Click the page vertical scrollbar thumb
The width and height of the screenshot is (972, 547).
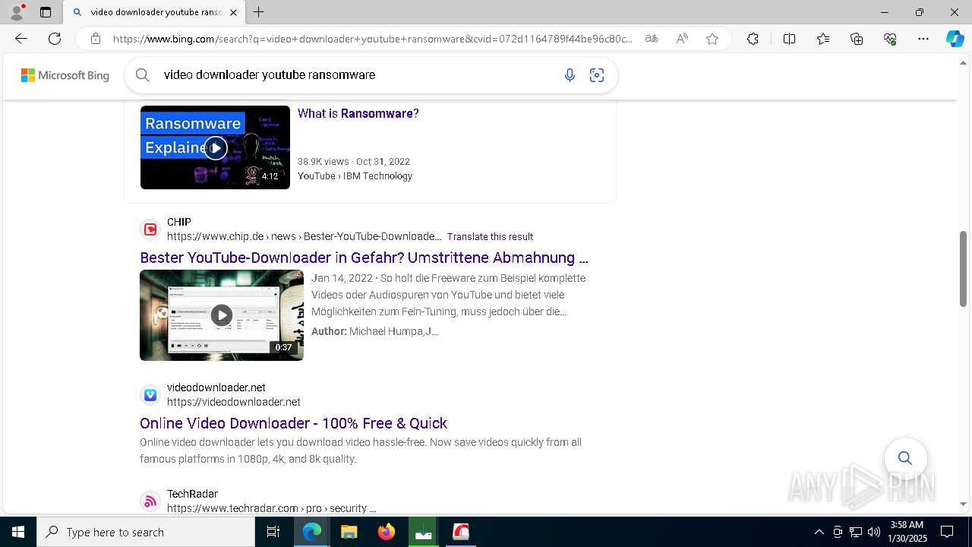963,268
